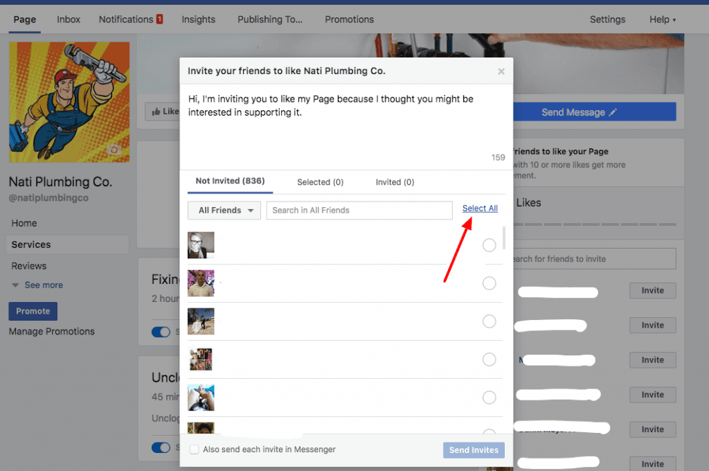Screen dimensions: 709x471
Task: Click the Nati Plumbing Co. page name
Action: [60, 182]
